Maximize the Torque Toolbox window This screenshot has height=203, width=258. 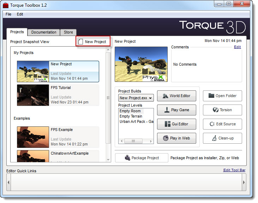click(229, 4)
